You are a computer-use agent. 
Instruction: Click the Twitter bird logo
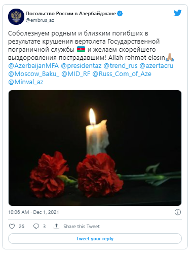point(177,13)
